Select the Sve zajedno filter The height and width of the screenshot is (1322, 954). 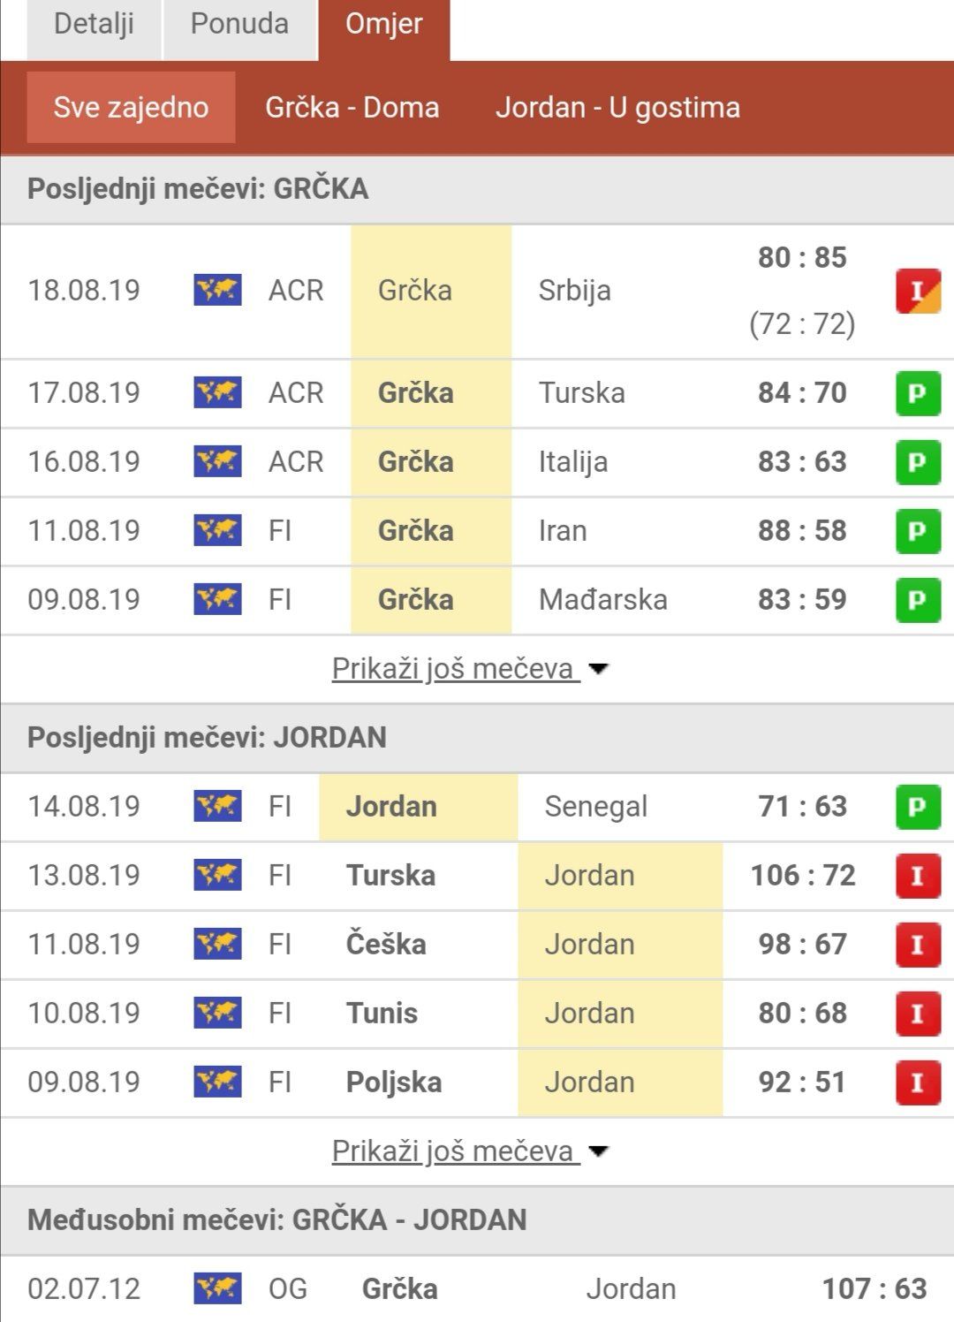pyautogui.click(x=131, y=107)
